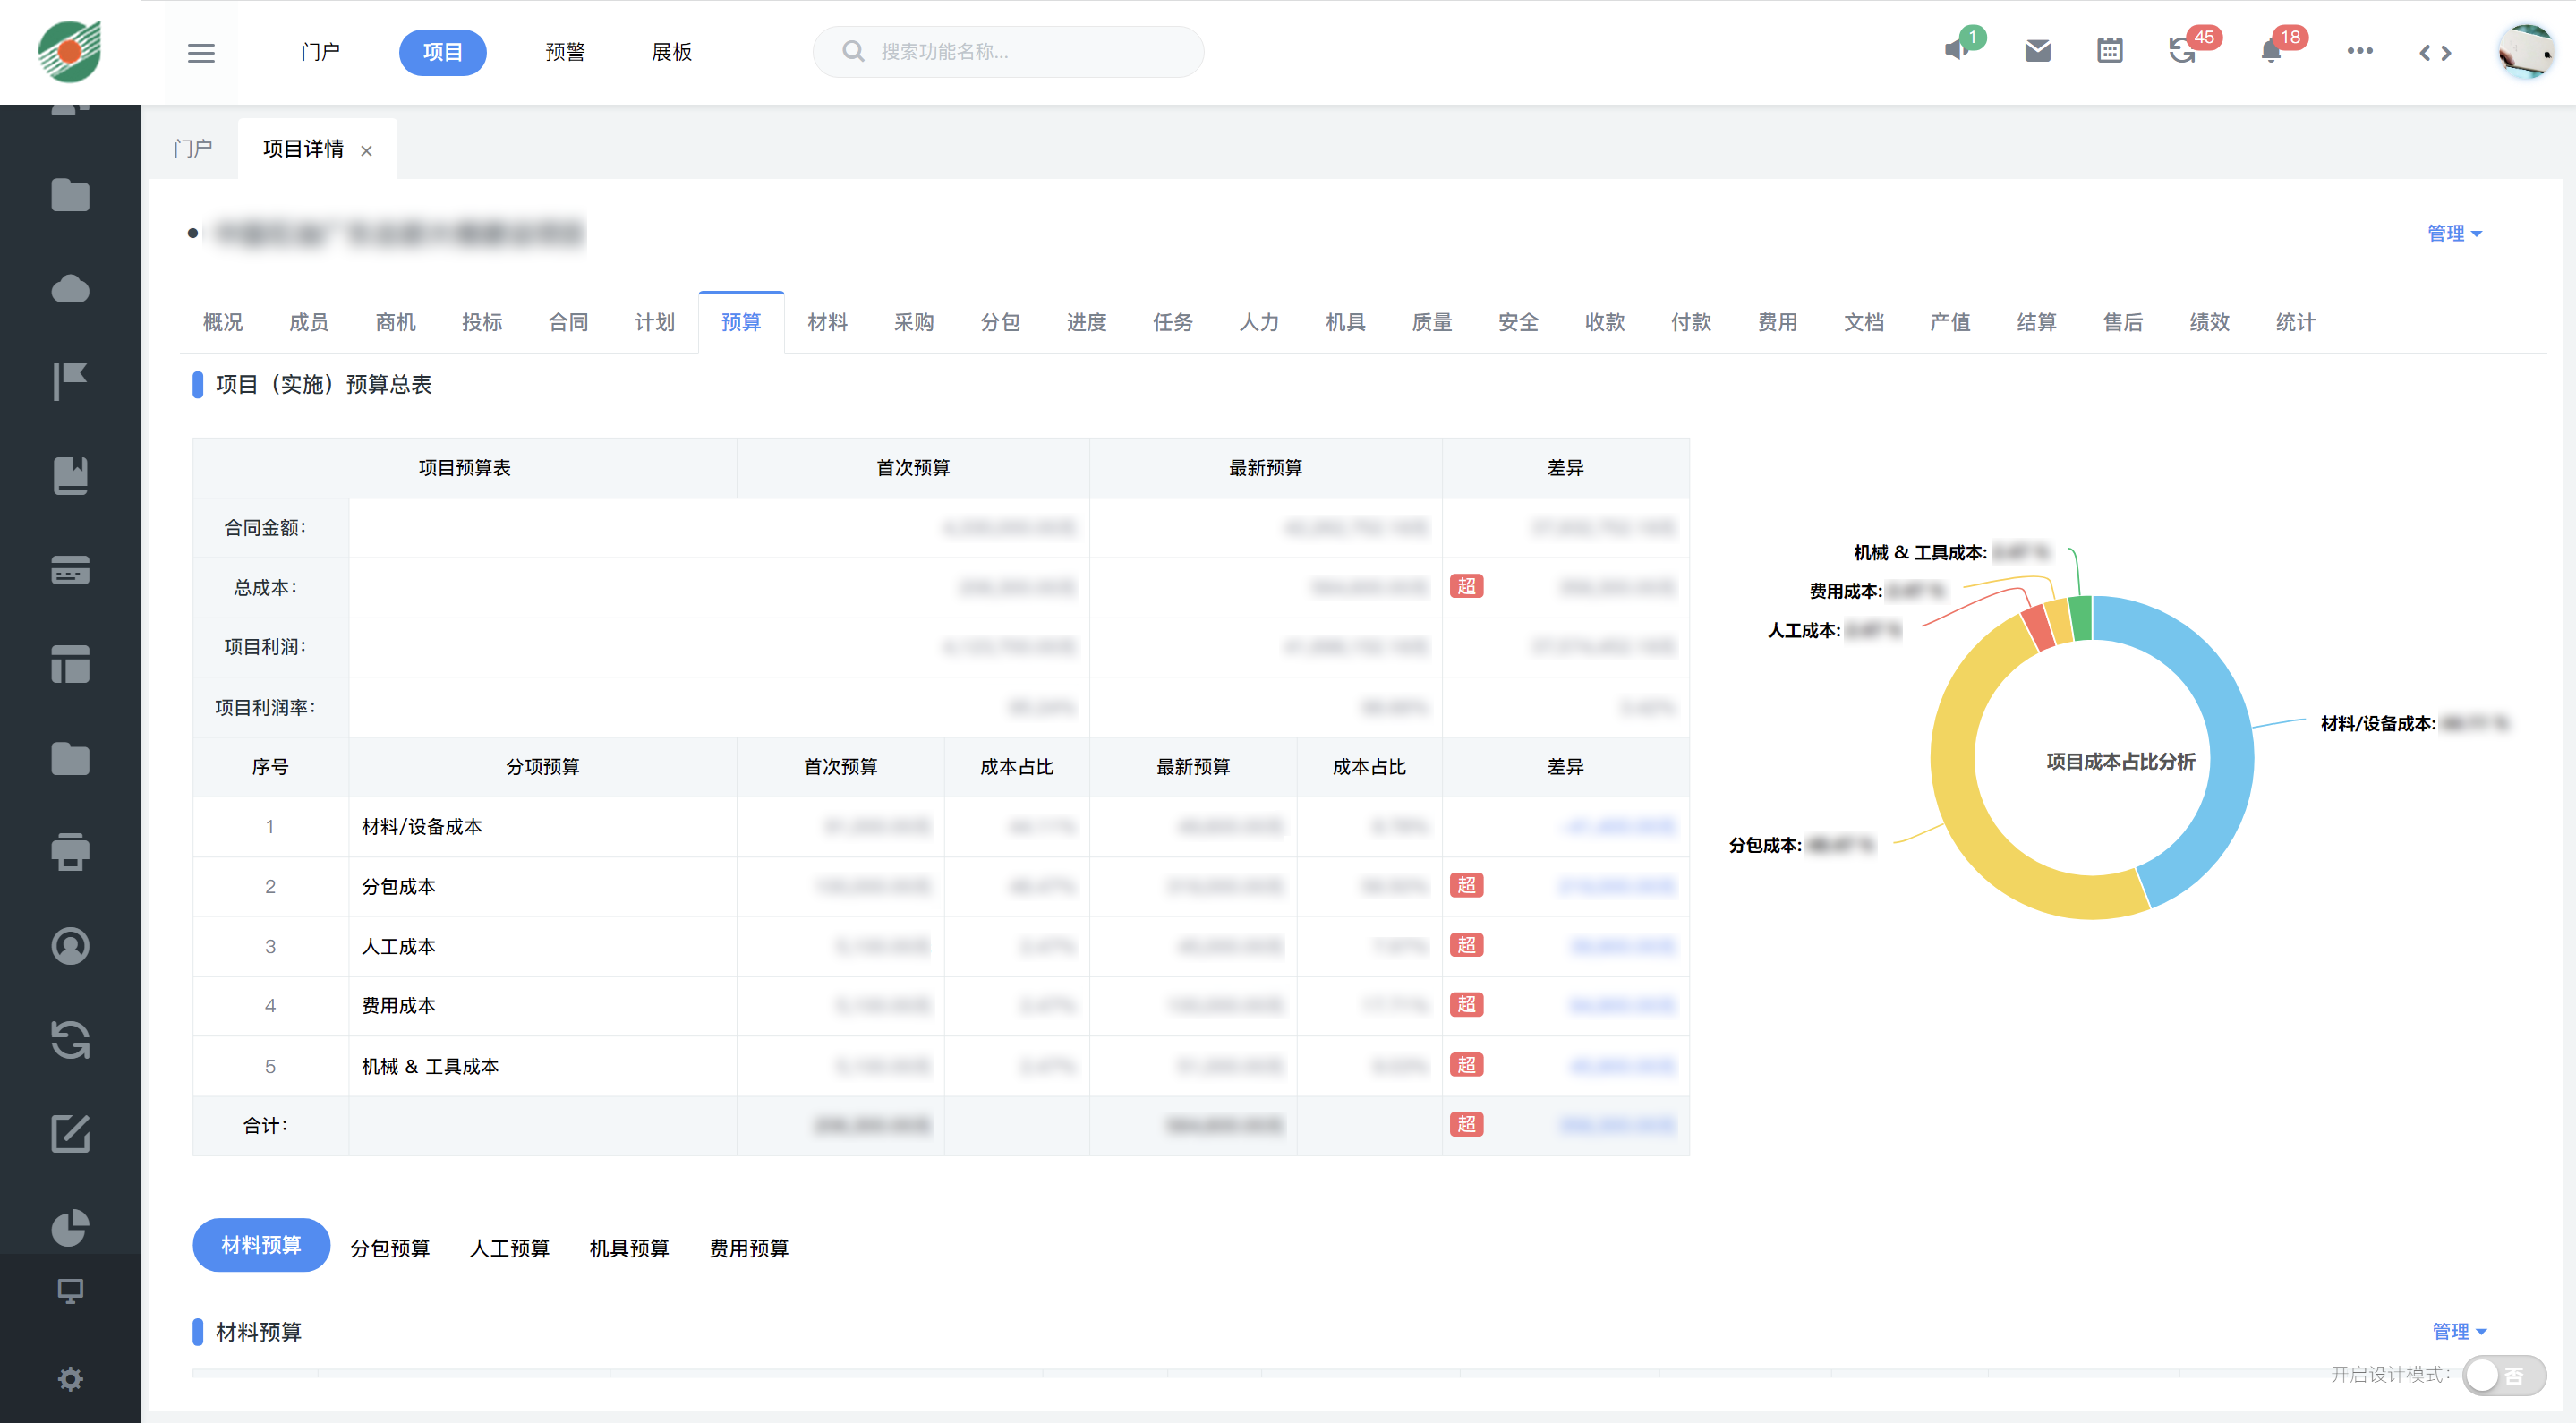Open the notification bell icon
This screenshot has width=2576, height=1423.
coord(2270,51)
